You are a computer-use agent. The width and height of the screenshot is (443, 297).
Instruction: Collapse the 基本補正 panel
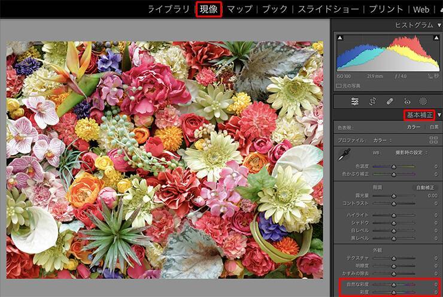[x=439, y=115]
